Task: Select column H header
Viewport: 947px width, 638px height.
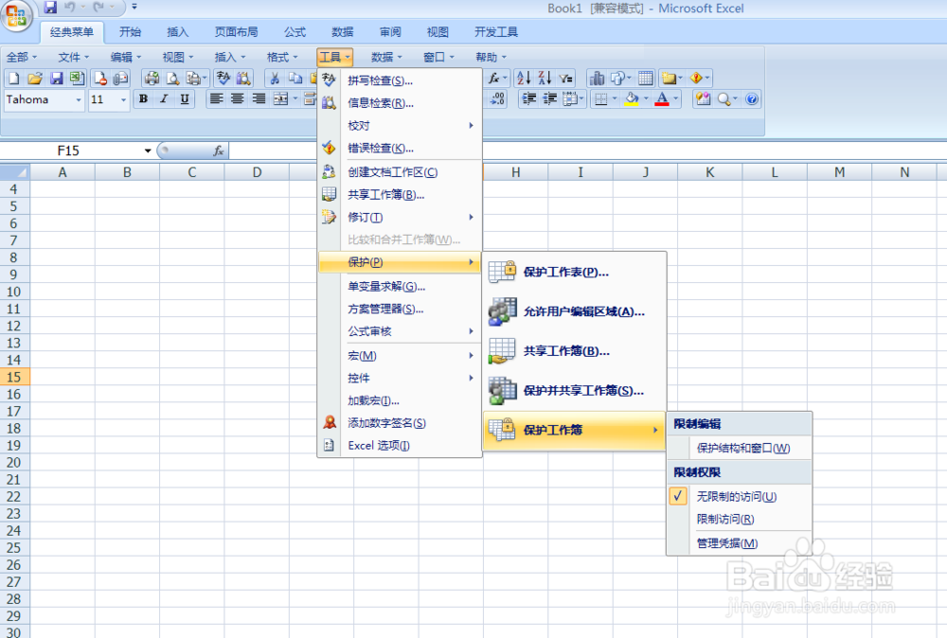Action: click(x=516, y=172)
